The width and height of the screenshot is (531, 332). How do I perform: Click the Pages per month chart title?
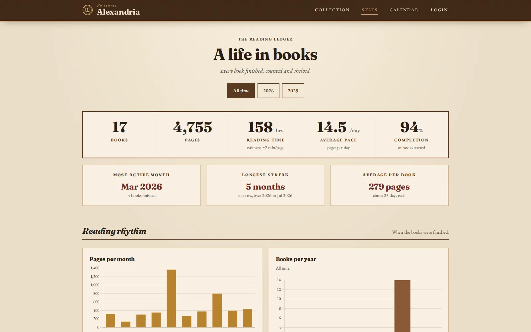coord(112,259)
